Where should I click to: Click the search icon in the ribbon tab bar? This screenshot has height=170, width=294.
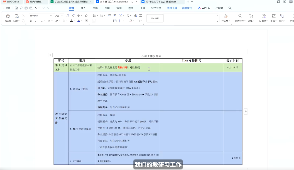(x=230, y=8)
